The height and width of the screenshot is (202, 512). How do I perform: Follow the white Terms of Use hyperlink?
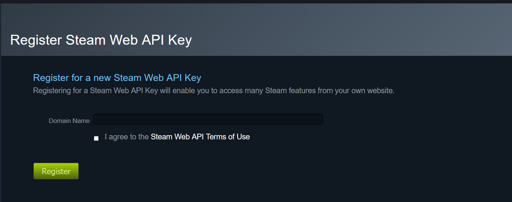coord(200,137)
